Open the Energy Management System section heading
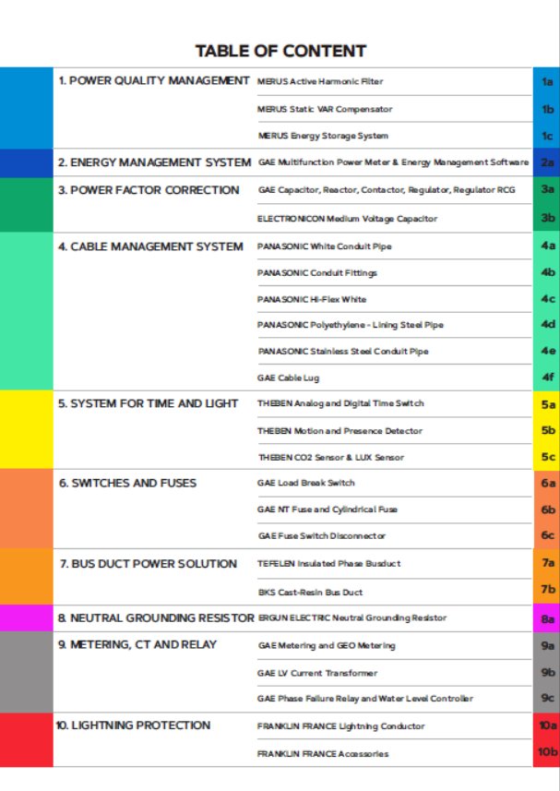 154,162
